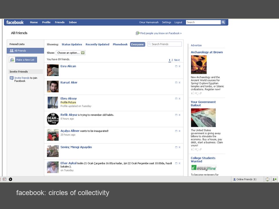Image resolution: width=279 pixels, height=209 pixels.
Task: Open Archaeology at Brown ad image
Action: tap(199, 64)
